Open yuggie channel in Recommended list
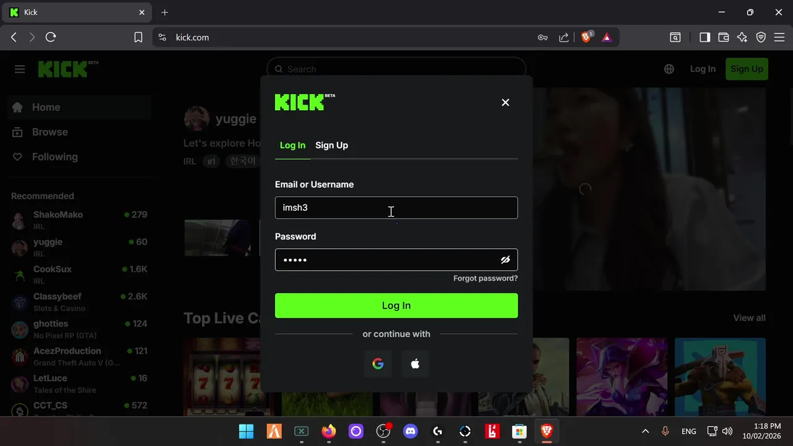This screenshot has height=446, width=793. (79, 247)
